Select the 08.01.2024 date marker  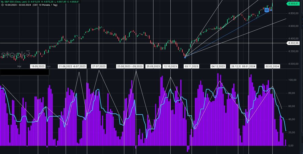(x=249, y=66)
